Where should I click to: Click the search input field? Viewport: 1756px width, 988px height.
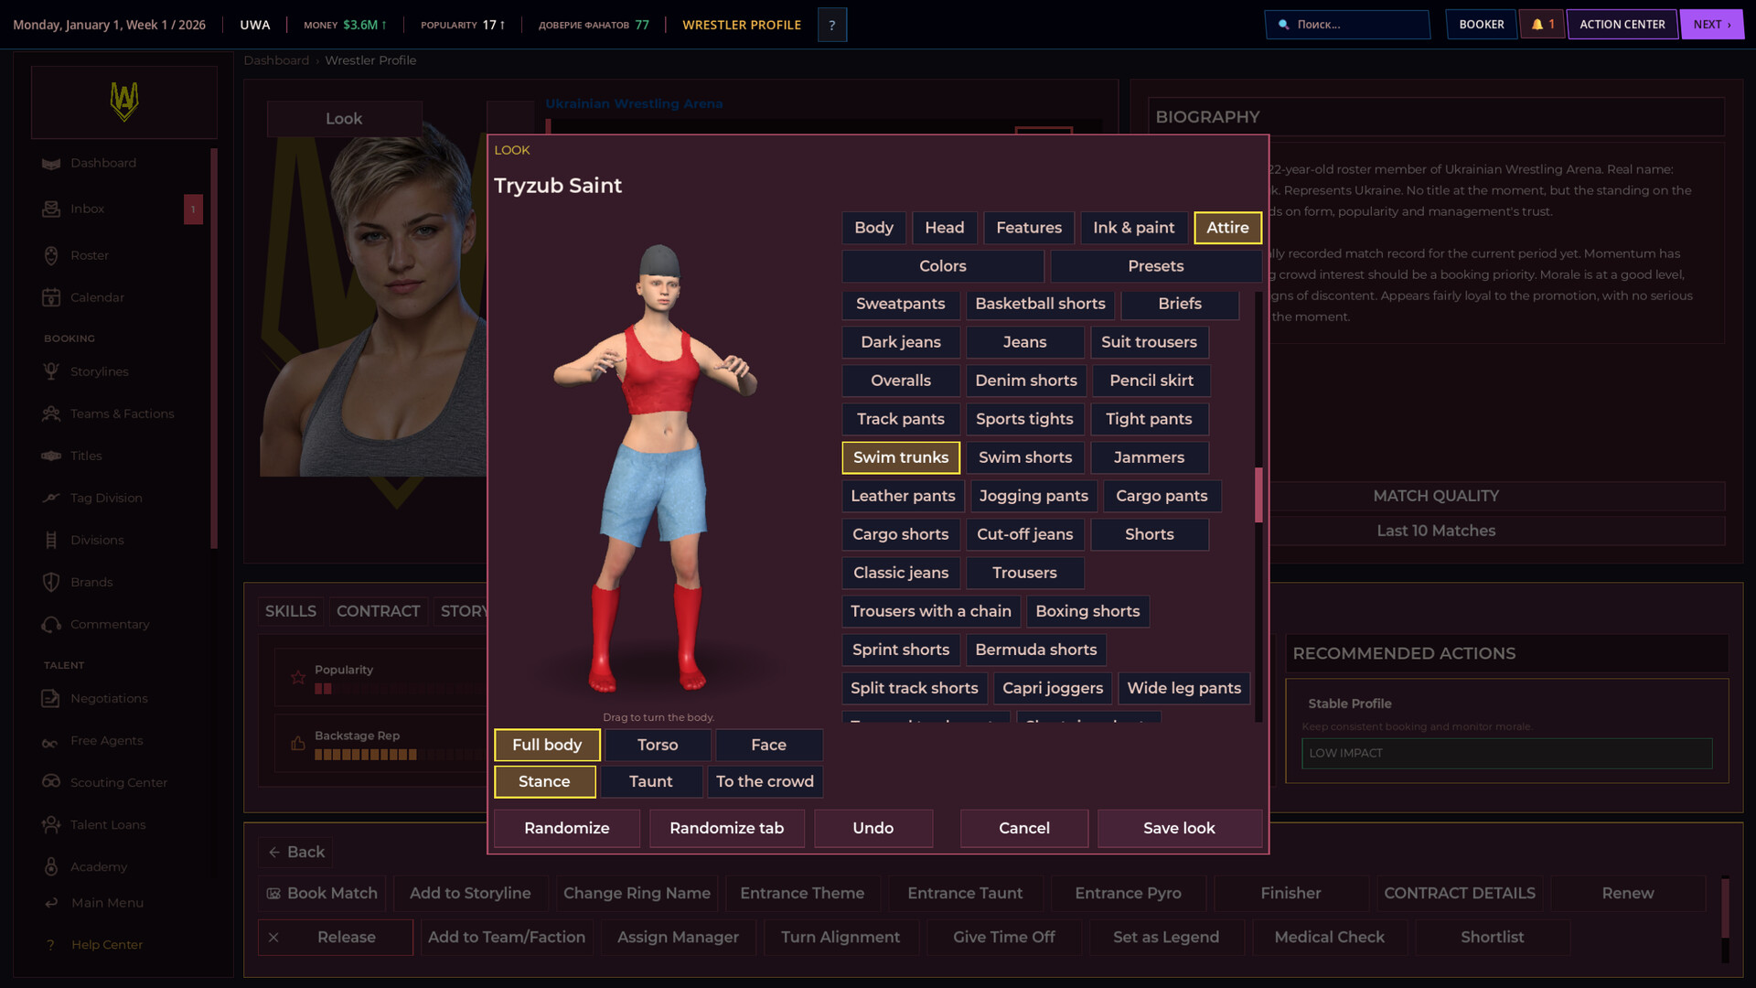pos(1347,25)
